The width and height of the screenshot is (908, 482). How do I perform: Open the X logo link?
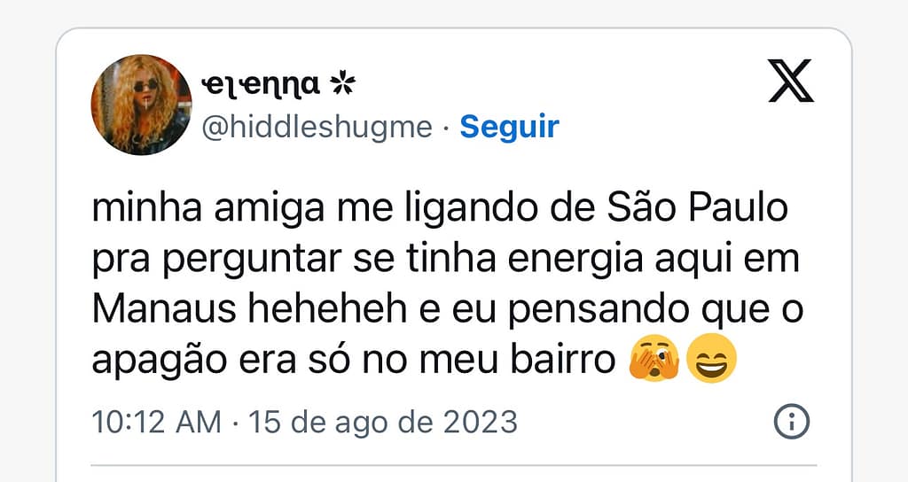click(x=791, y=84)
